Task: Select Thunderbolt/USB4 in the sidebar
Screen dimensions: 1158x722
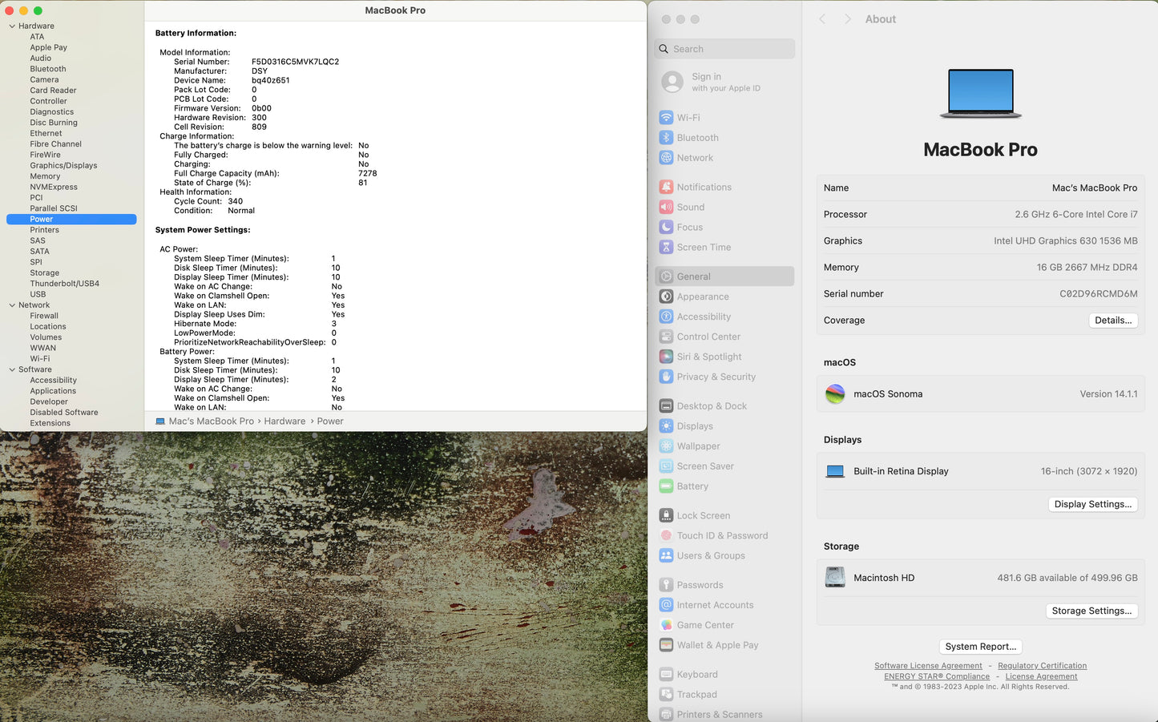Action: point(64,284)
